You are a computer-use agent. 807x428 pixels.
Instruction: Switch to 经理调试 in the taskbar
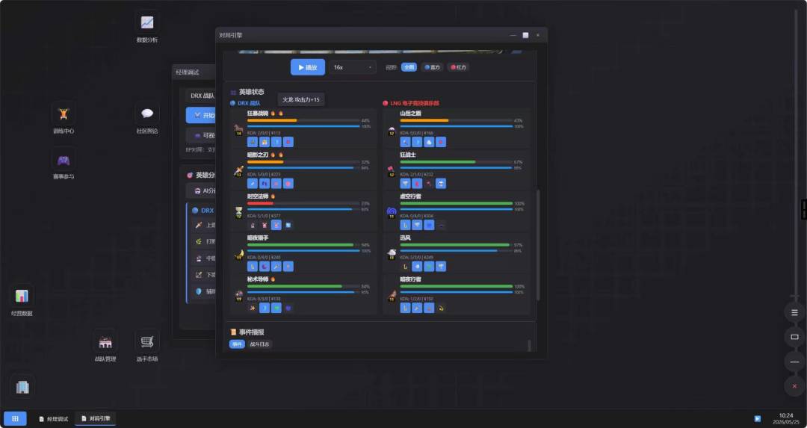pyautogui.click(x=54, y=419)
